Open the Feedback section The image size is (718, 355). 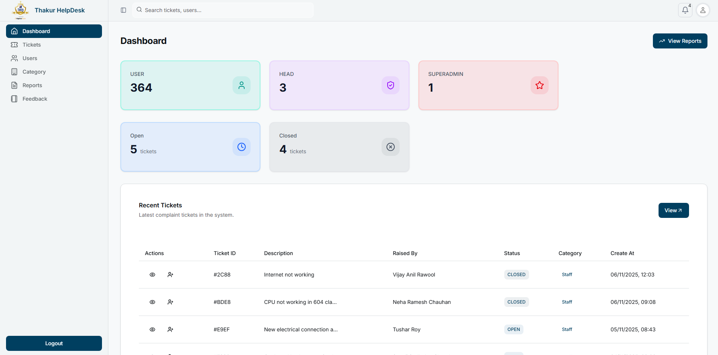(35, 99)
